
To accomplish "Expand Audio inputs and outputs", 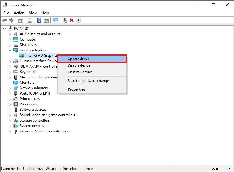I will click(10, 34).
